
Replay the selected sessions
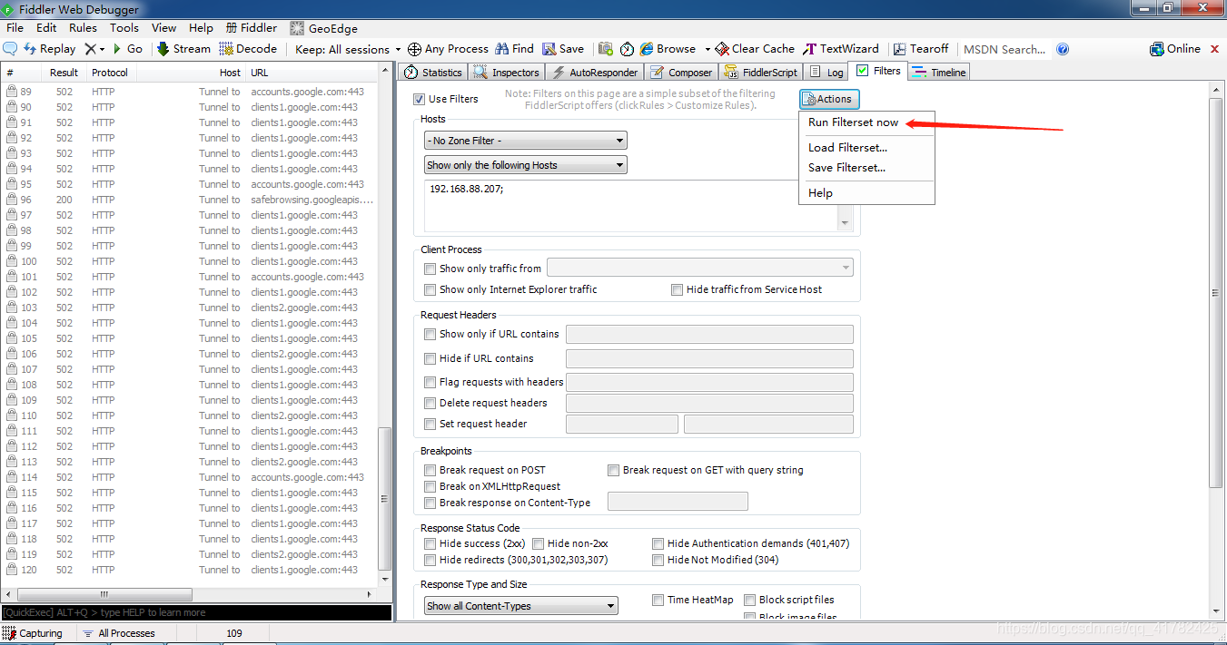(x=50, y=49)
